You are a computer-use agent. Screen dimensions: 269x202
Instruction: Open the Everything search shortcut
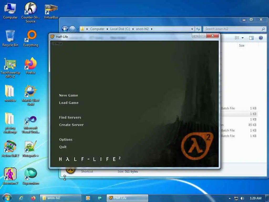[x=31, y=38]
